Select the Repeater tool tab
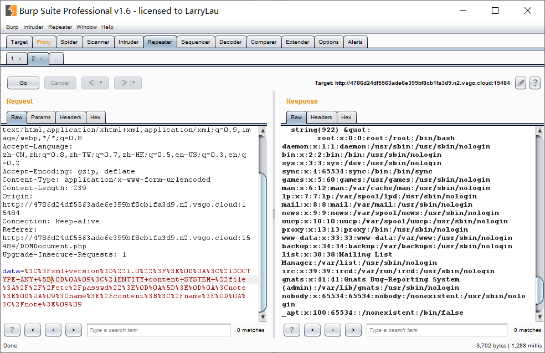The image size is (545, 353). 160,42
